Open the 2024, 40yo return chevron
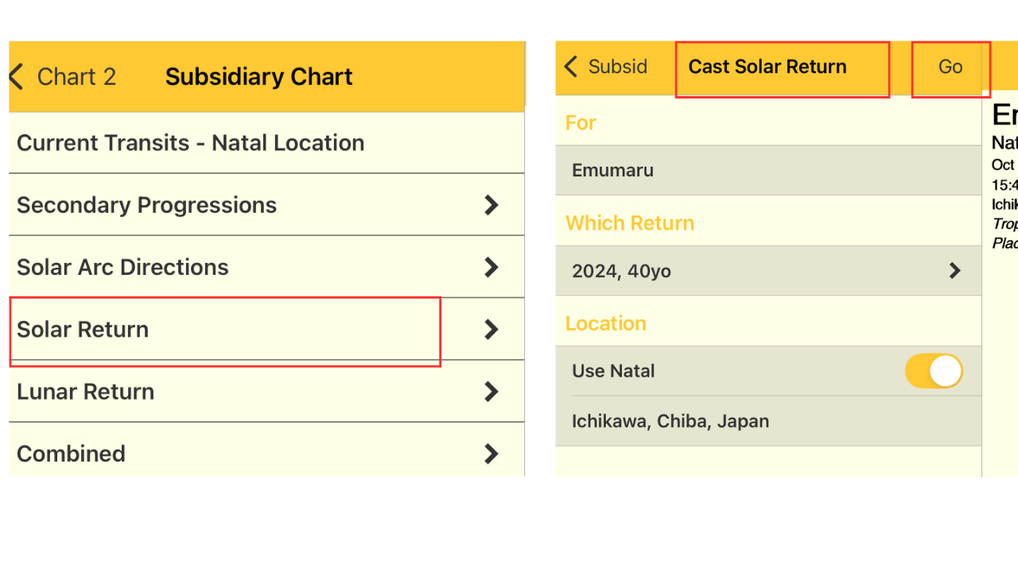Image resolution: width=1018 pixels, height=572 pixels. (x=954, y=271)
